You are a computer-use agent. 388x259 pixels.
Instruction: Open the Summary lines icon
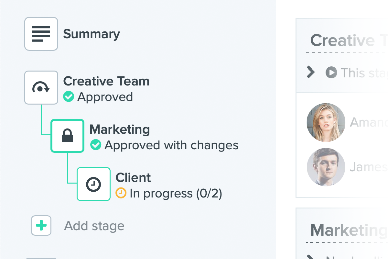[x=41, y=34]
